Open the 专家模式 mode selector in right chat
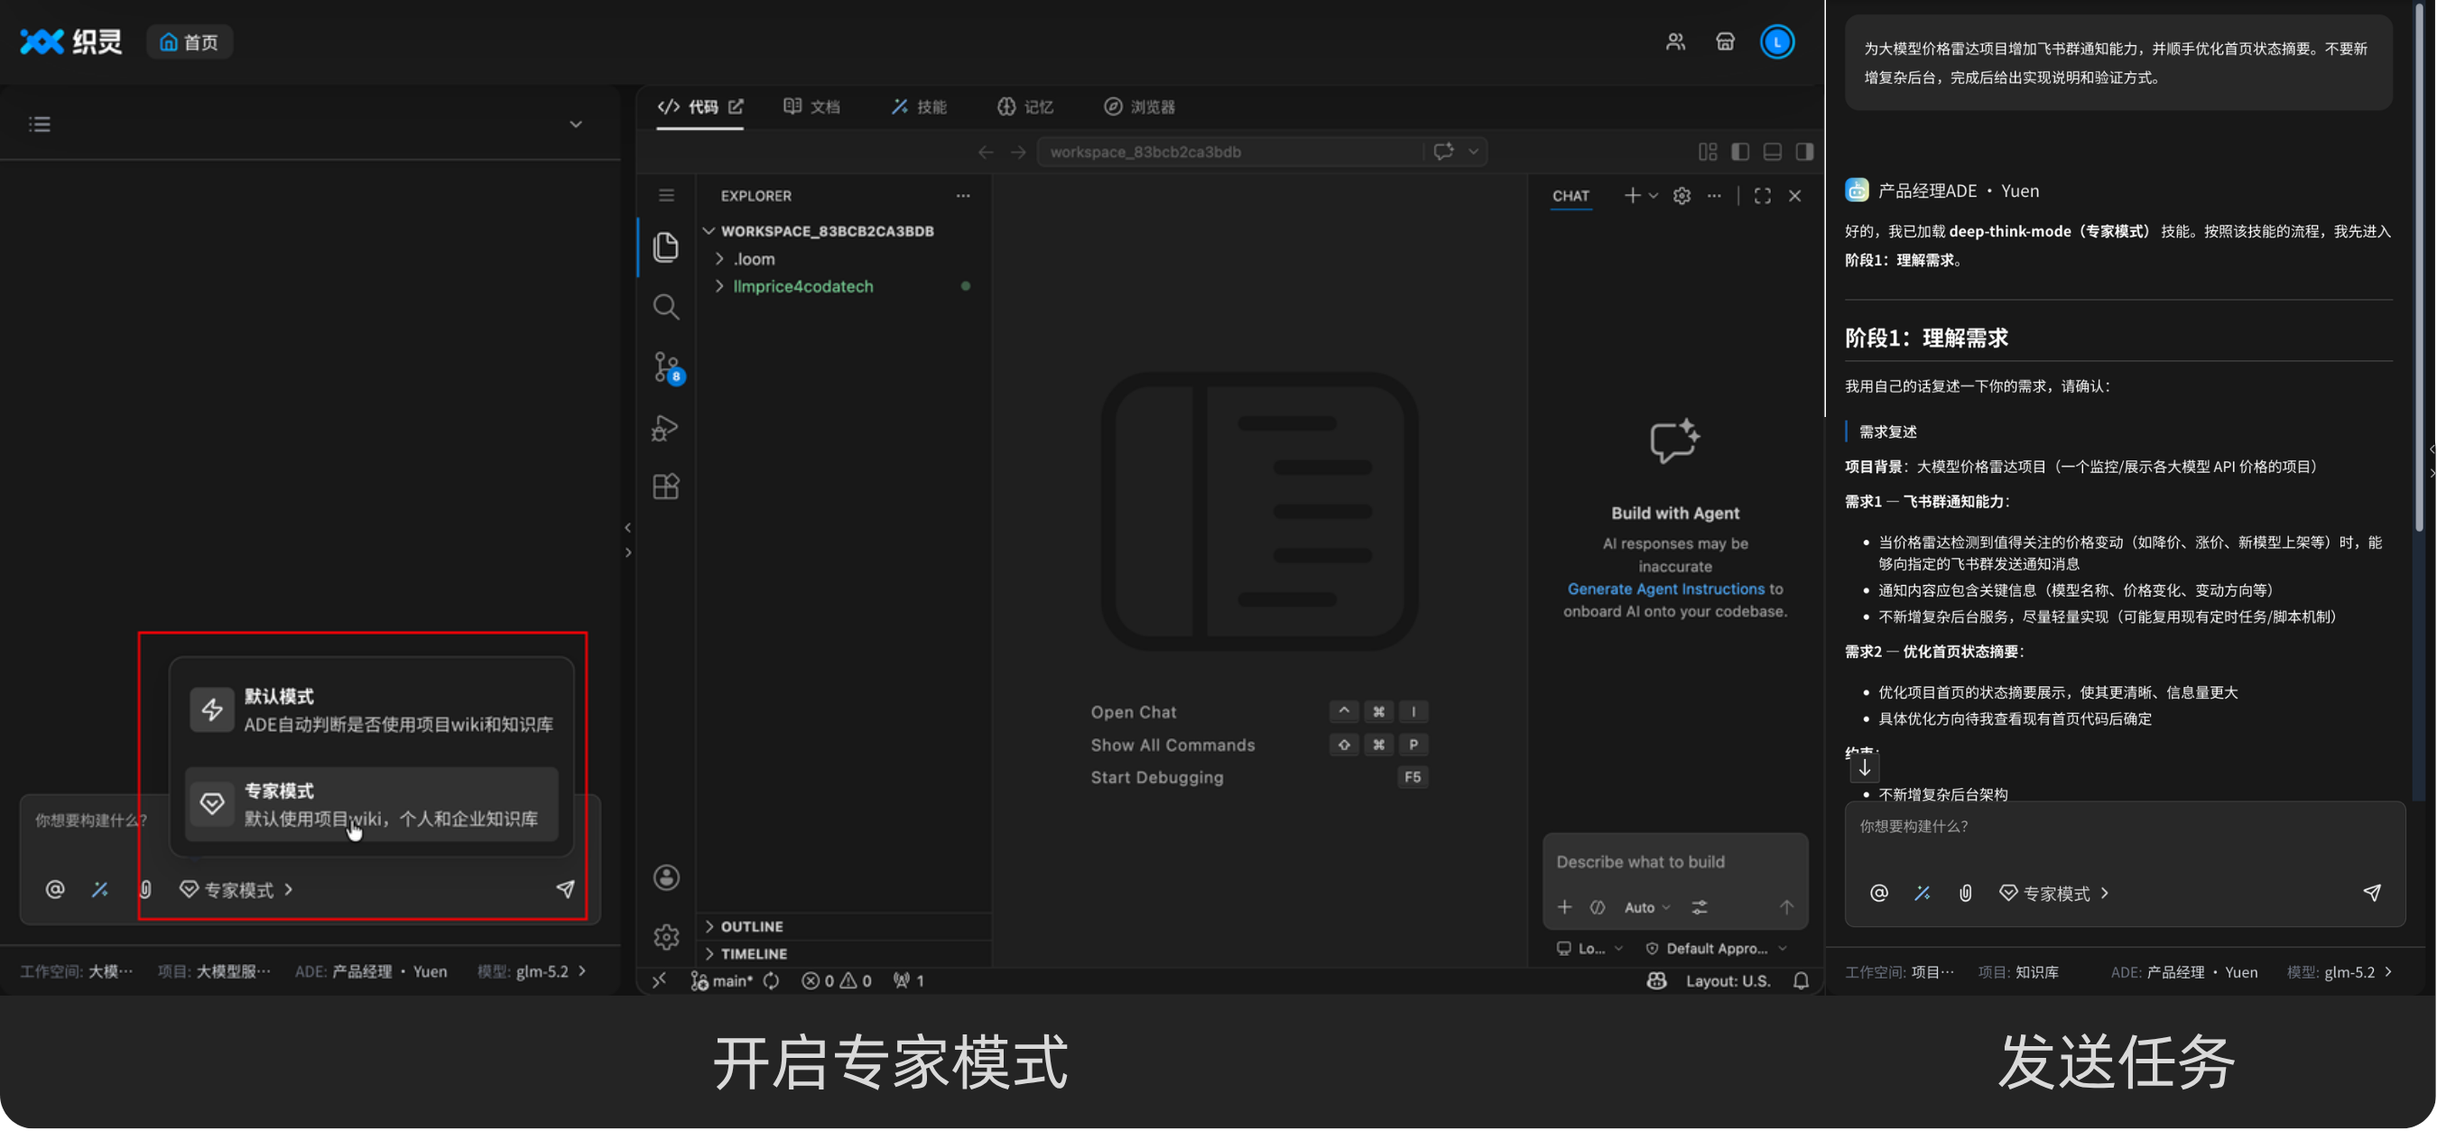This screenshot has width=2437, height=1131. (x=2054, y=893)
